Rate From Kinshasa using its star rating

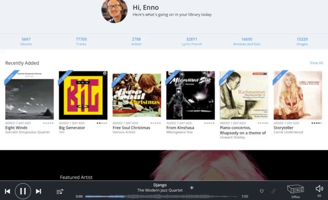tap(210, 123)
